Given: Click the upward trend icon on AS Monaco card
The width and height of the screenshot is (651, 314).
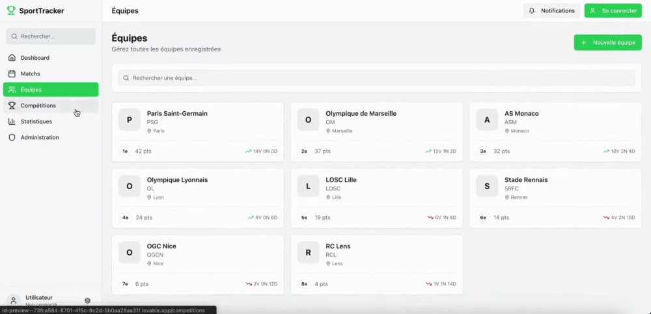Looking at the screenshot, I should (606, 151).
